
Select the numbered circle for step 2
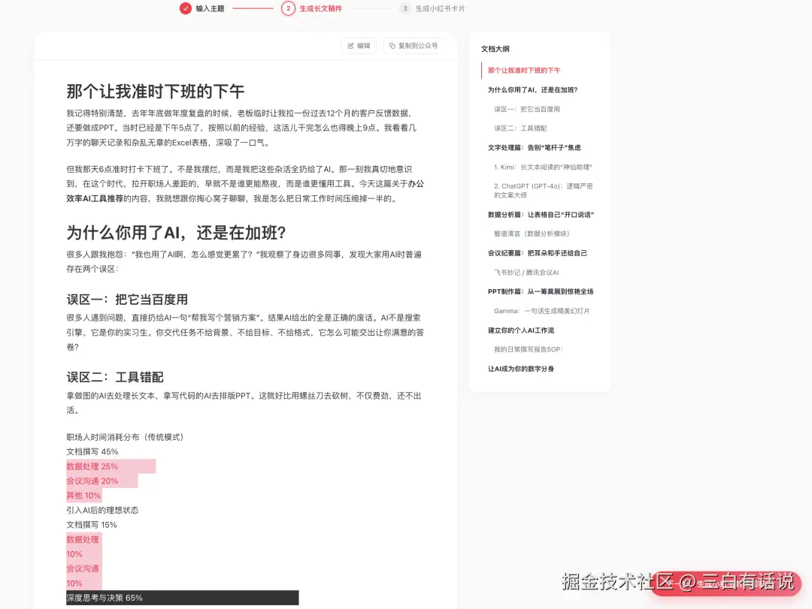[x=287, y=9]
